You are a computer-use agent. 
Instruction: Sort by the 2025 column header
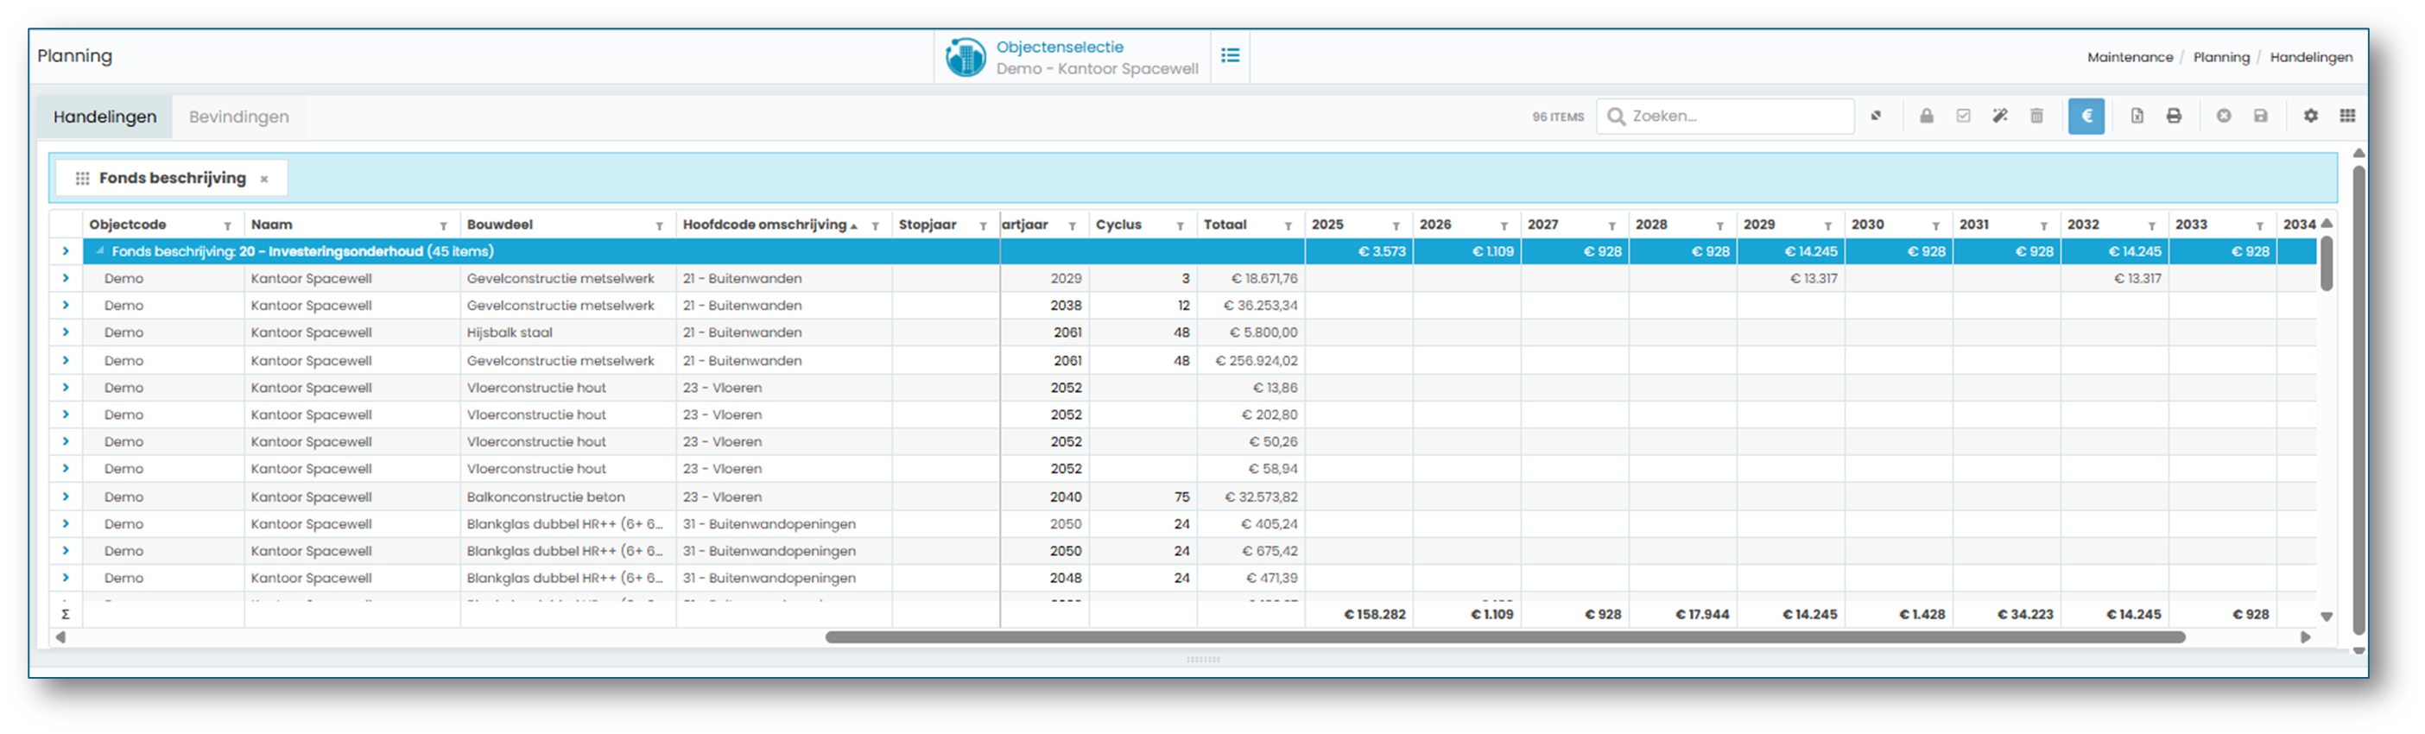[1326, 225]
